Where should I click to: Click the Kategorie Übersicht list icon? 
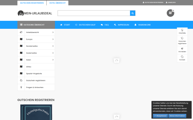21,25
